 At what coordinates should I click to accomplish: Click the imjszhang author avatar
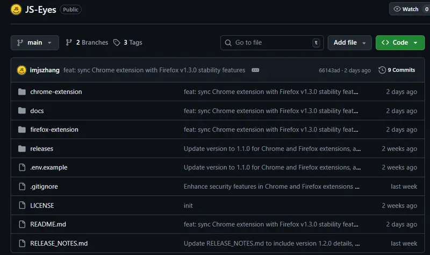[x=21, y=70]
